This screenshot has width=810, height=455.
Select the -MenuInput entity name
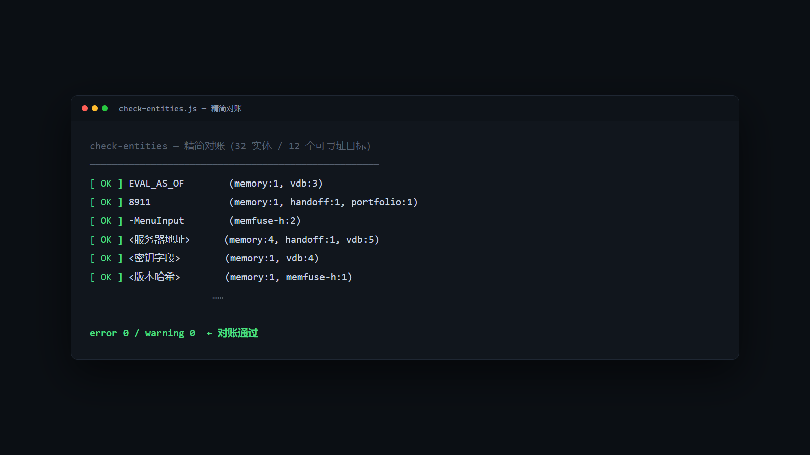(x=156, y=221)
